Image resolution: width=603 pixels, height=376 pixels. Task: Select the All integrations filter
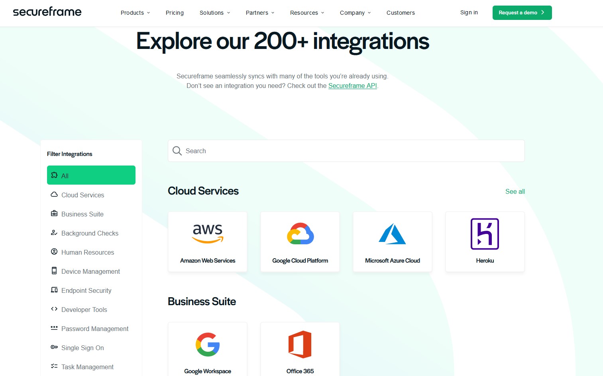pos(91,175)
